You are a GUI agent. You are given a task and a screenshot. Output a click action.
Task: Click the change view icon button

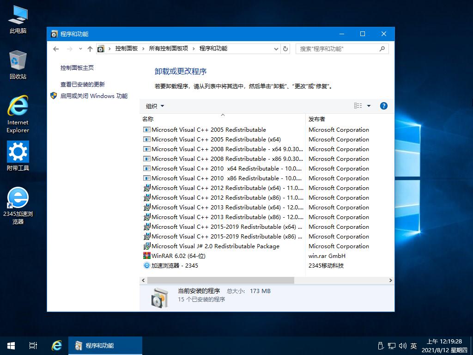pos(358,106)
